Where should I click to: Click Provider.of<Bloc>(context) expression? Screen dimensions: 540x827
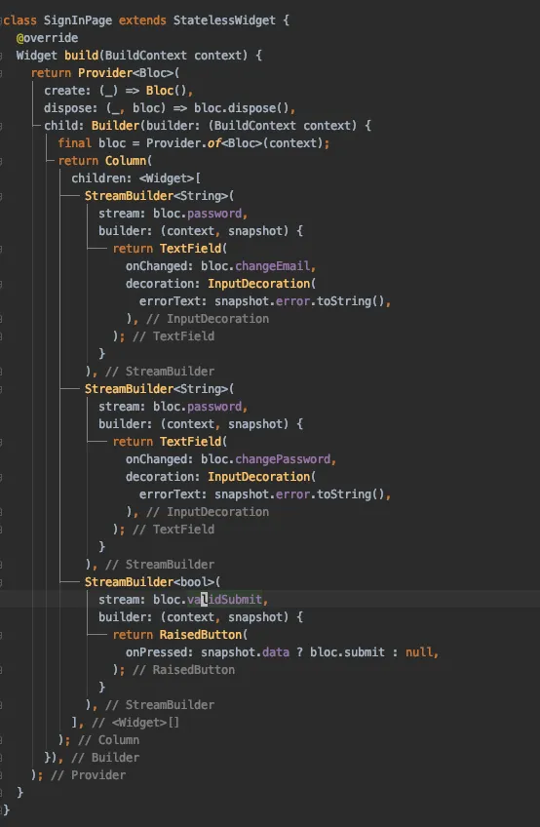click(234, 143)
